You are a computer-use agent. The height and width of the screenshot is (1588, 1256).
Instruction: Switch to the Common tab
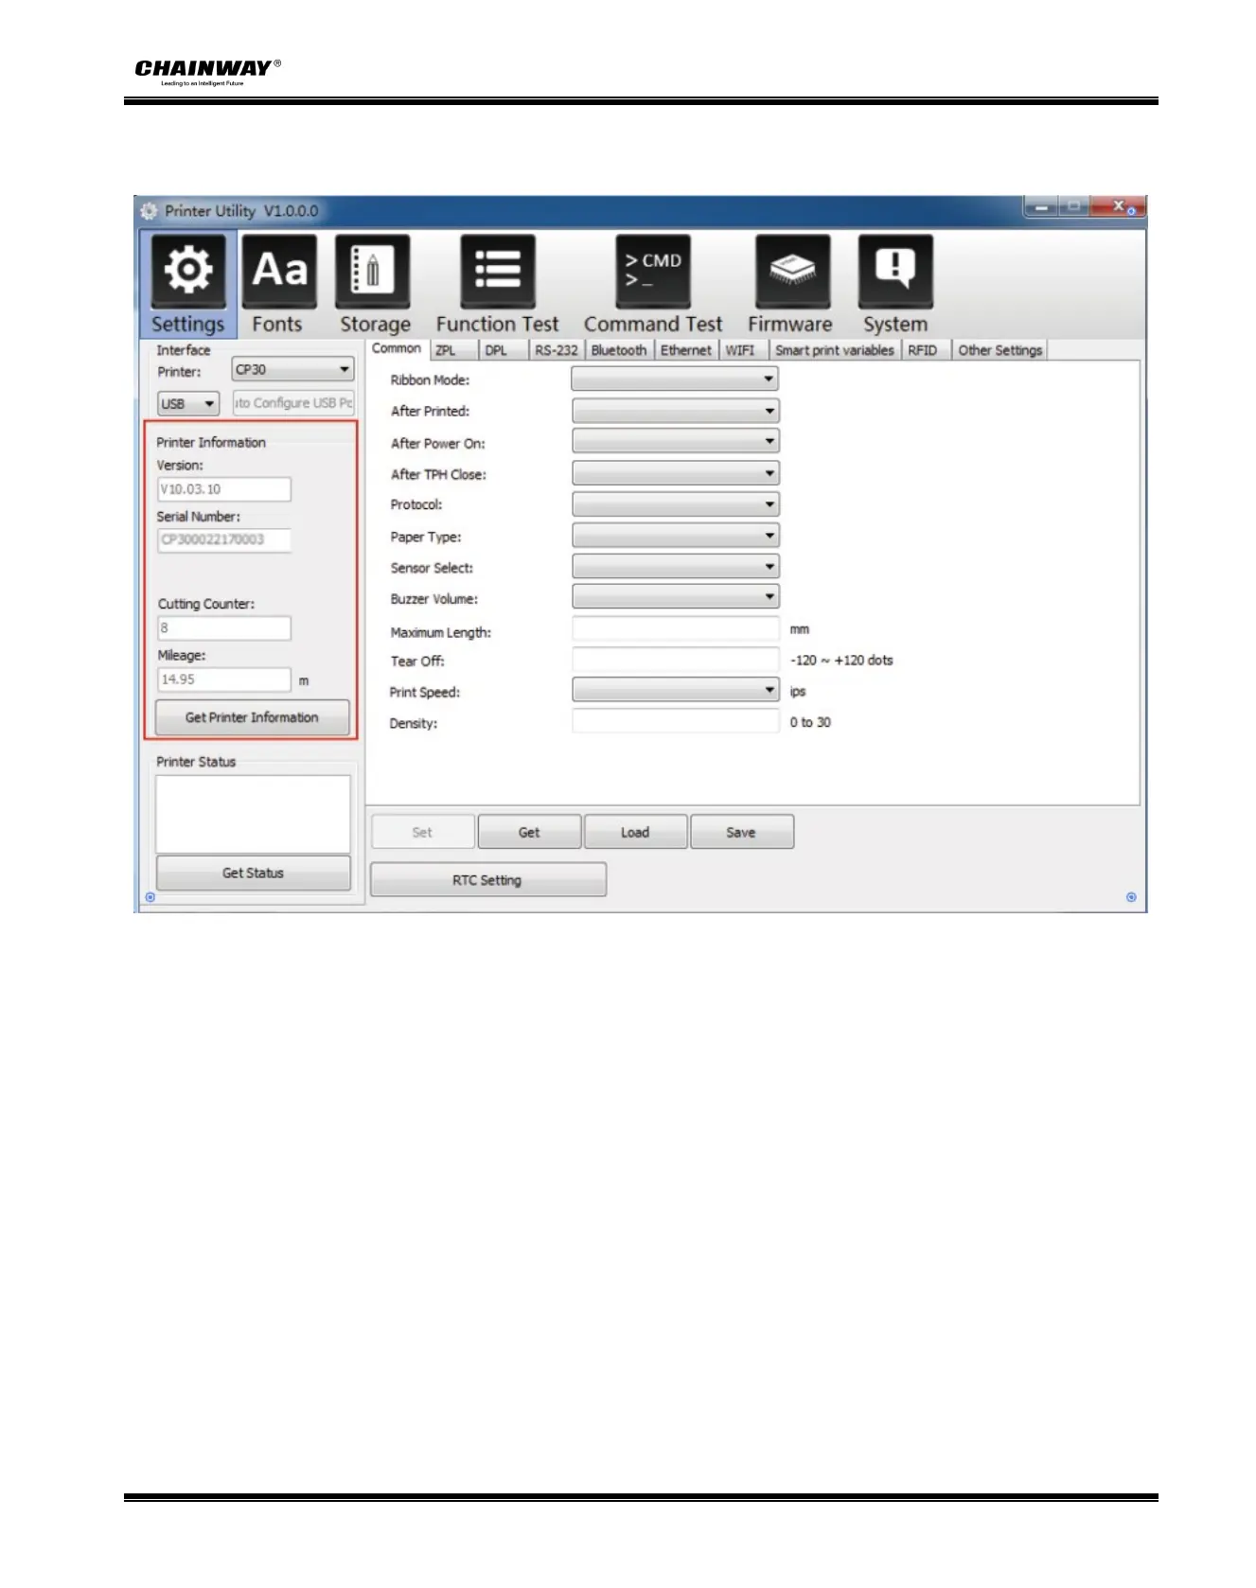(397, 349)
